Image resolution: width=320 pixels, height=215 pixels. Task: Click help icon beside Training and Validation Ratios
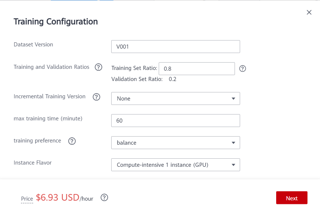(98, 67)
